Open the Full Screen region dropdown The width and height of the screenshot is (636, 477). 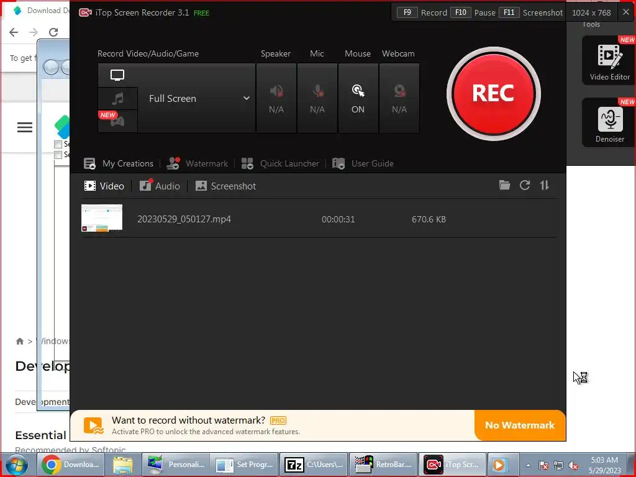[197, 98]
